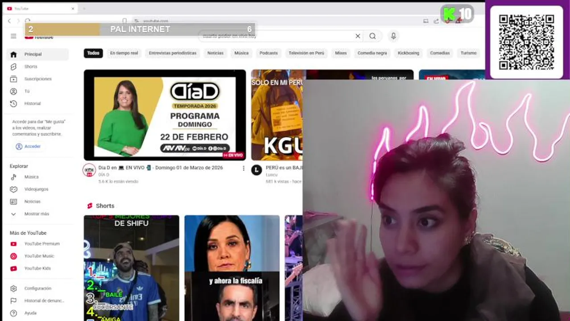Viewport: 570px width, 321px height.
Task: Open the three-dot menu for the Día D video
Action: click(244, 168)
